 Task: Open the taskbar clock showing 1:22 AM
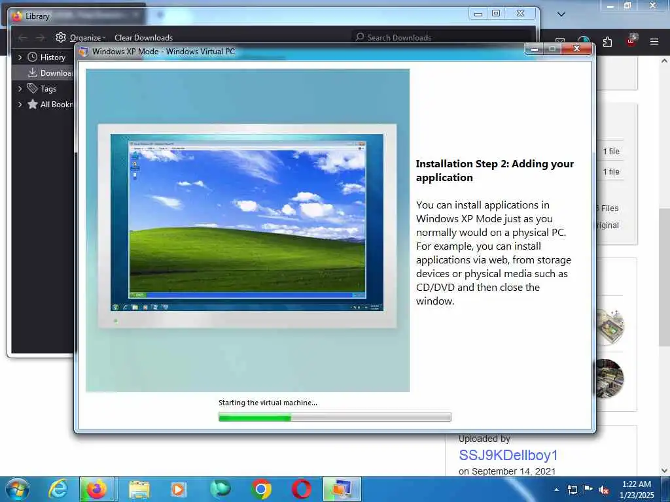point(636,490)
